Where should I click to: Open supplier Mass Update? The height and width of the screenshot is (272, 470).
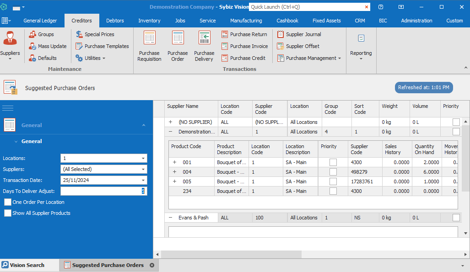(x=48, y=46)
